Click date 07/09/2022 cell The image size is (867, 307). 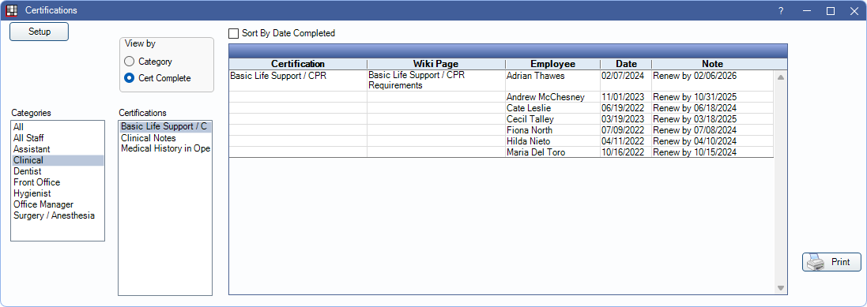point(626,130)
